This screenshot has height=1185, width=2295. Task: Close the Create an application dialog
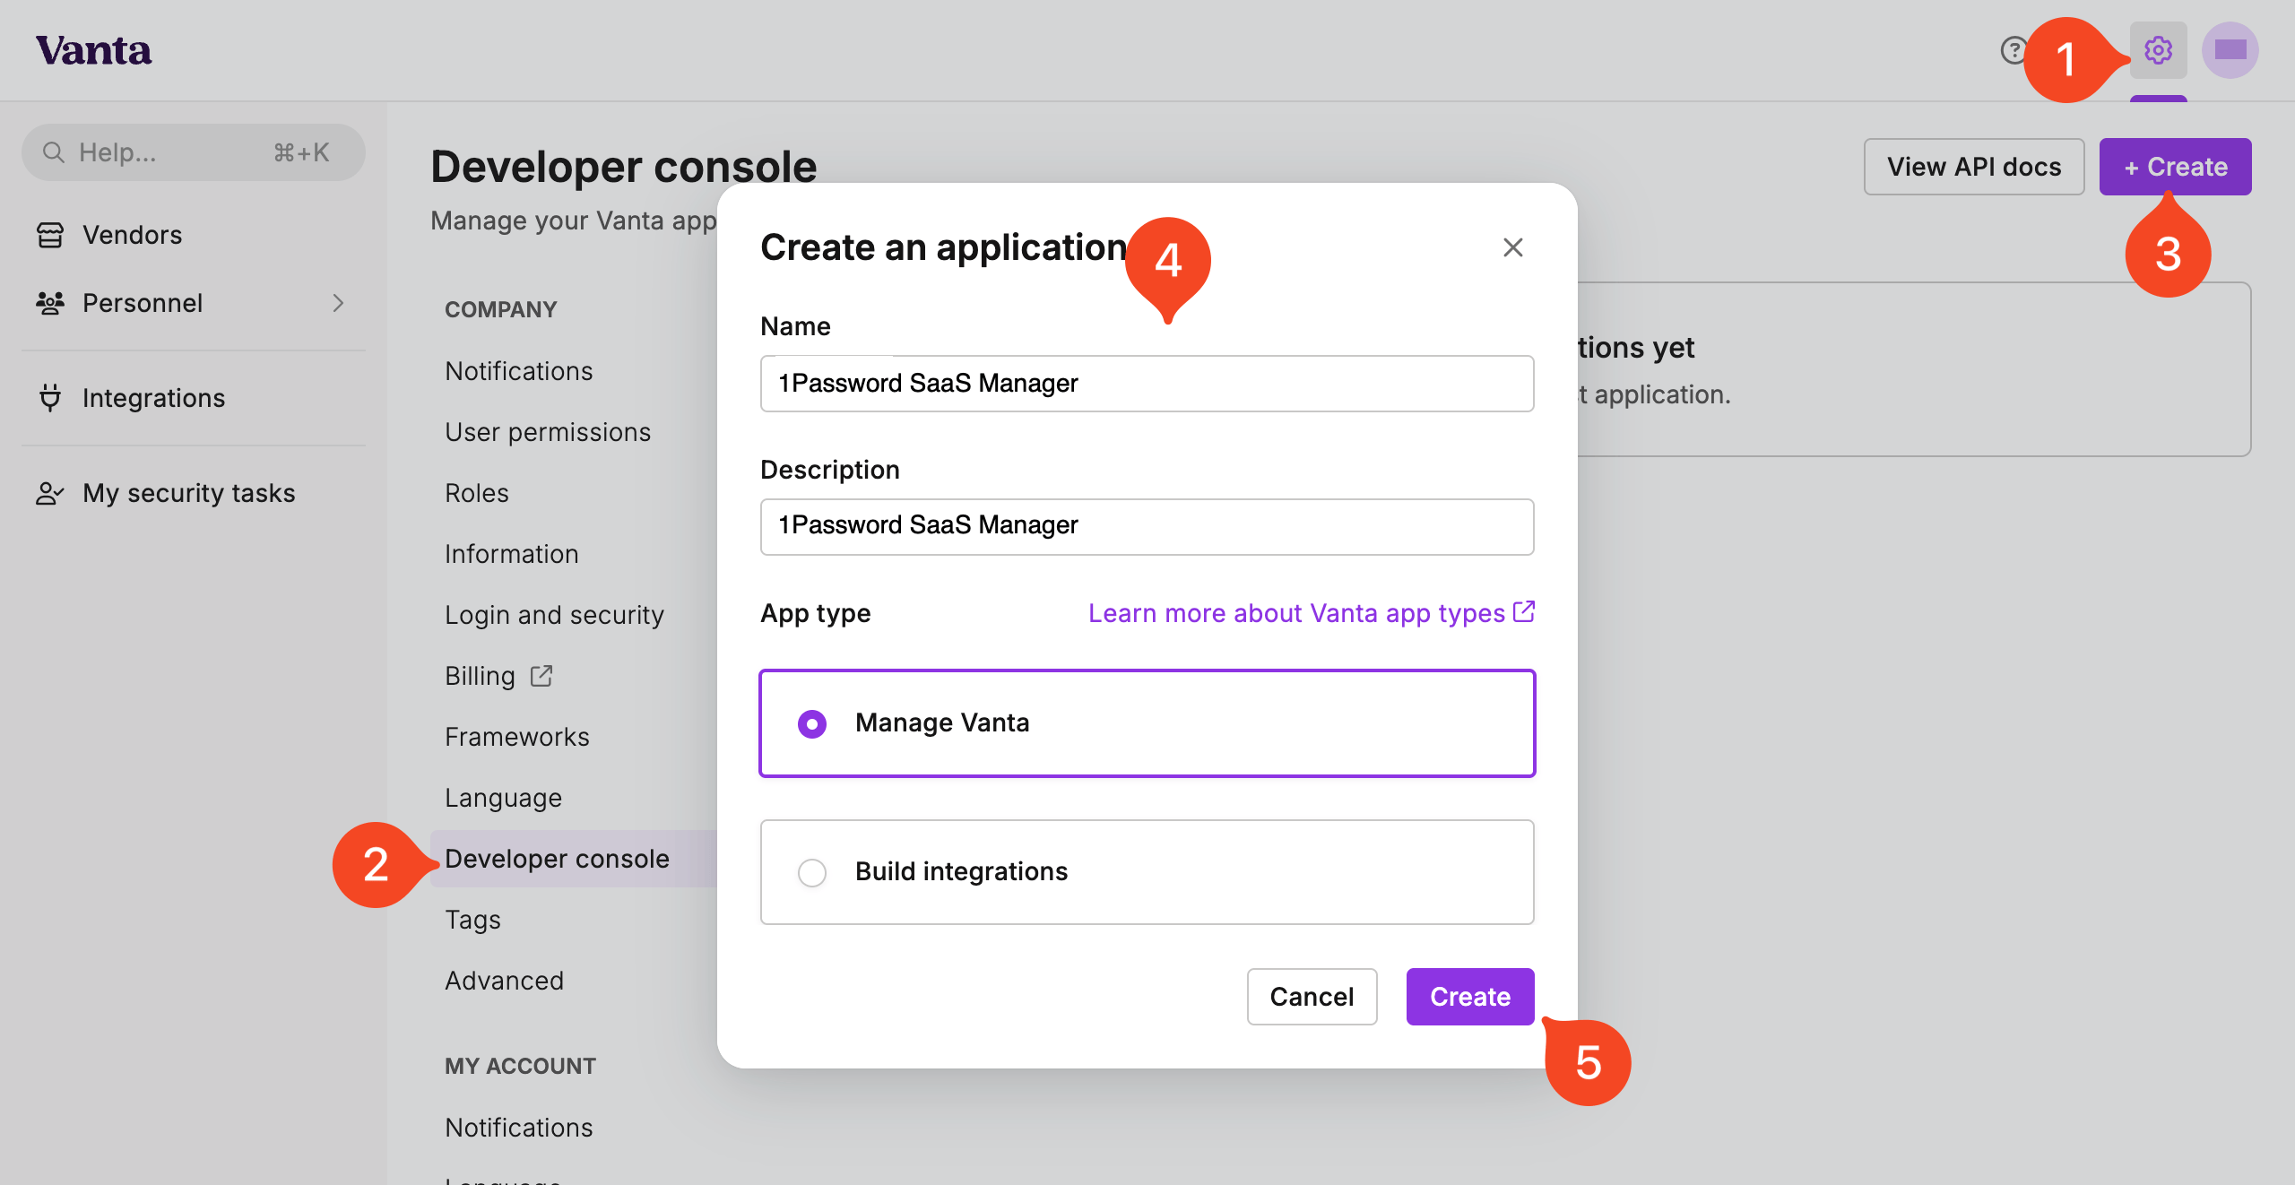click(1513, 247)
